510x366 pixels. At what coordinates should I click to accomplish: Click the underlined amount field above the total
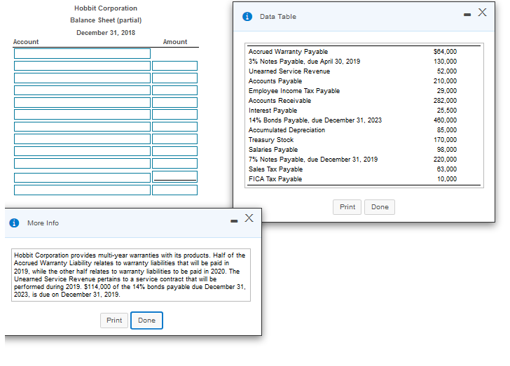click(x=174, y=177)
